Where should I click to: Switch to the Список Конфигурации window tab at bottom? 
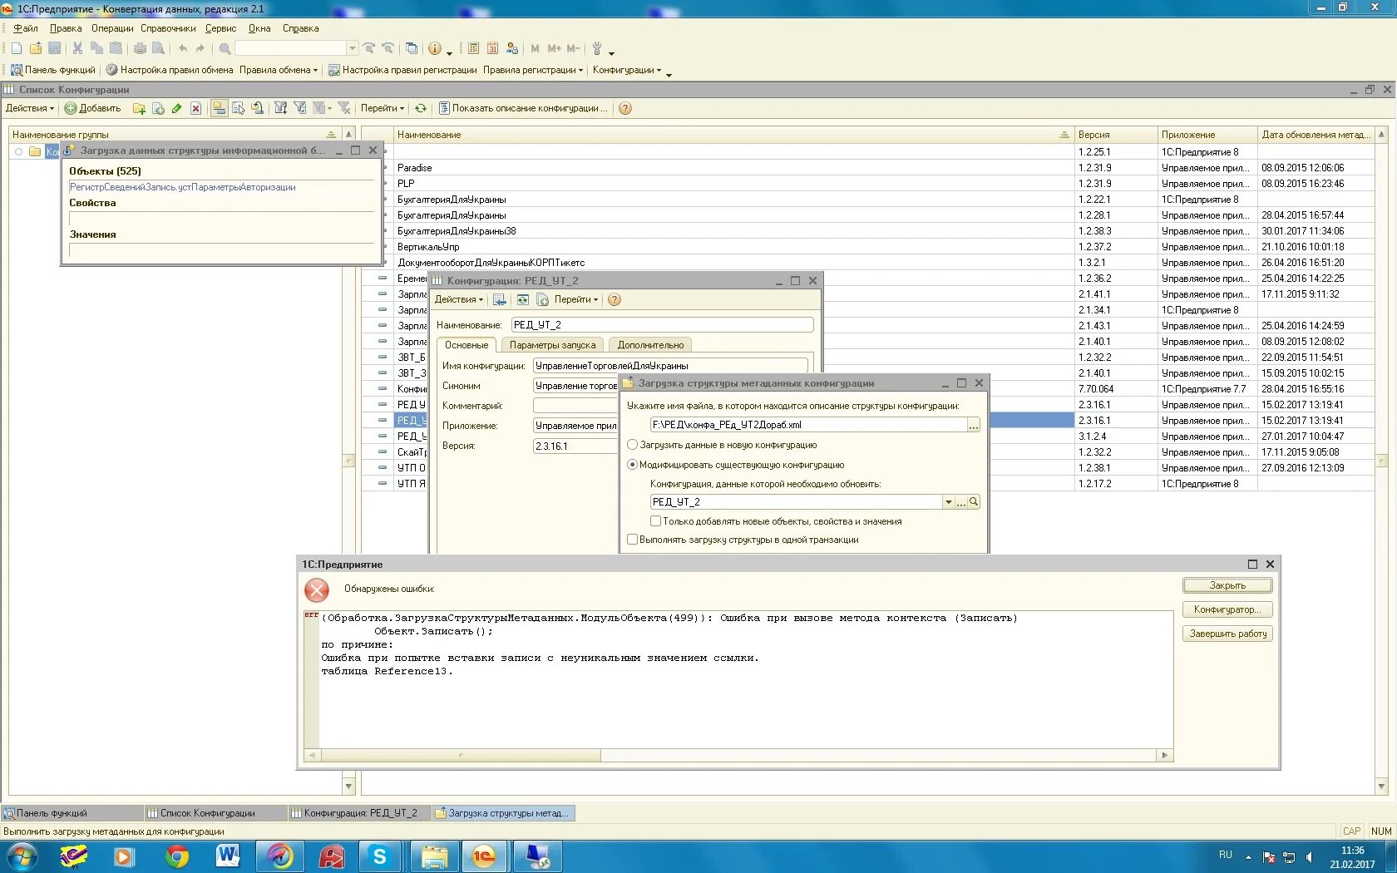[x=215, y=813]
